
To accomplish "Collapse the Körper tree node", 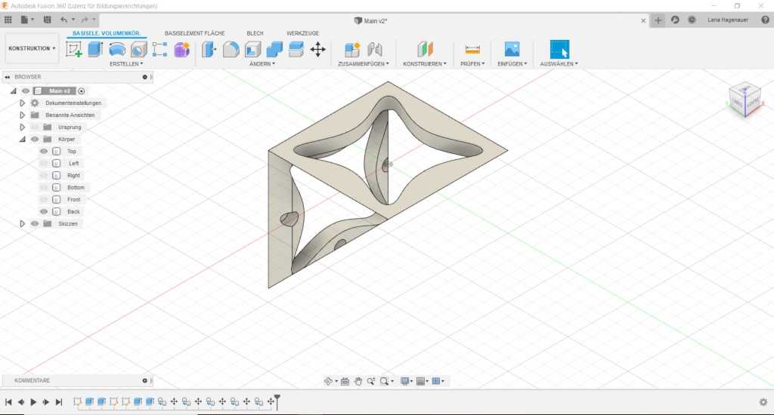I will click(22, 139).
